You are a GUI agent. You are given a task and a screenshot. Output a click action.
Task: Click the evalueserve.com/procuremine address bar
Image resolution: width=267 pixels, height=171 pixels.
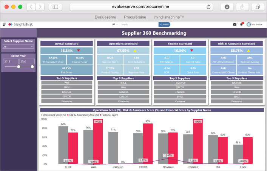140,7
